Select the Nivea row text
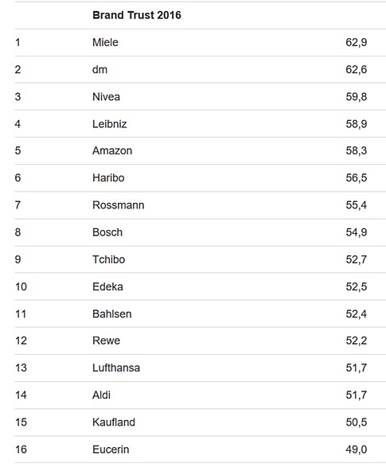This screenshot has height=467, width=386. tap(106, 97)
